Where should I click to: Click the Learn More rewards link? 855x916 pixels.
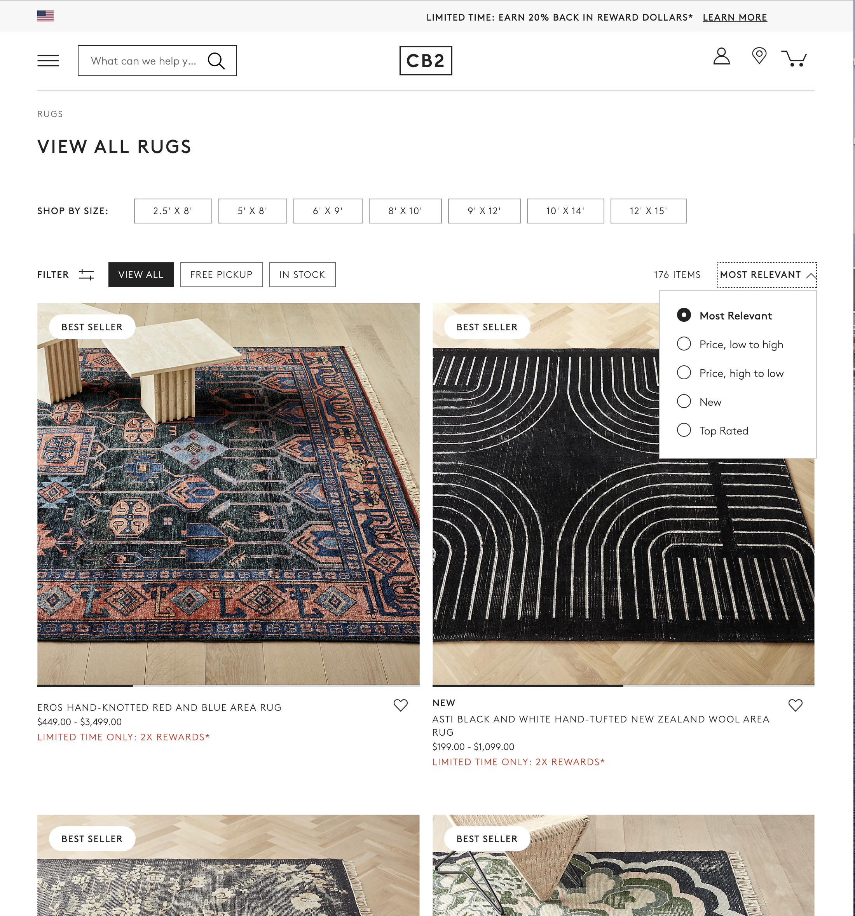click(x=734, y=17)
